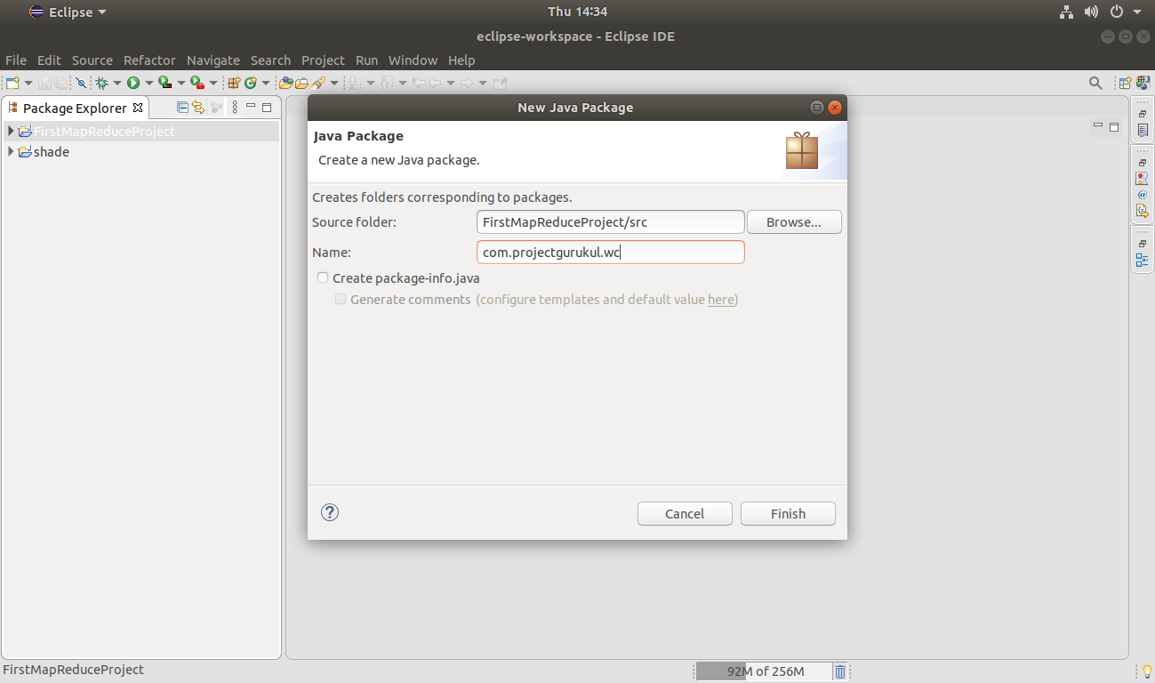Click the Search flashlight toolbar icon
The height and width of the screenshot is (683, 1155).
pyautogui.click(x=318, y=83)
